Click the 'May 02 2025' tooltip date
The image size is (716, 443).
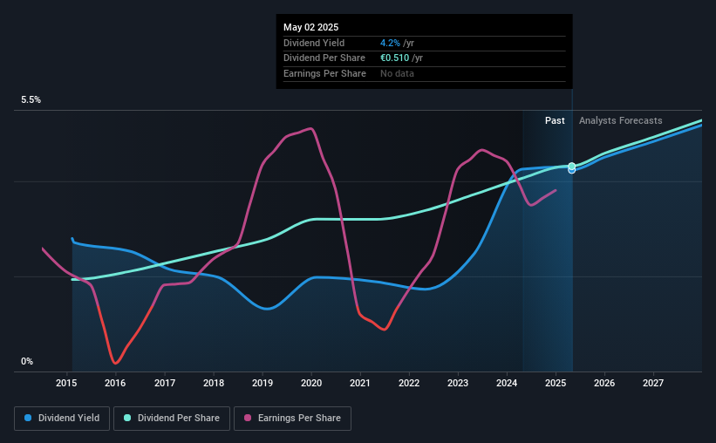[x=311, y=27]
